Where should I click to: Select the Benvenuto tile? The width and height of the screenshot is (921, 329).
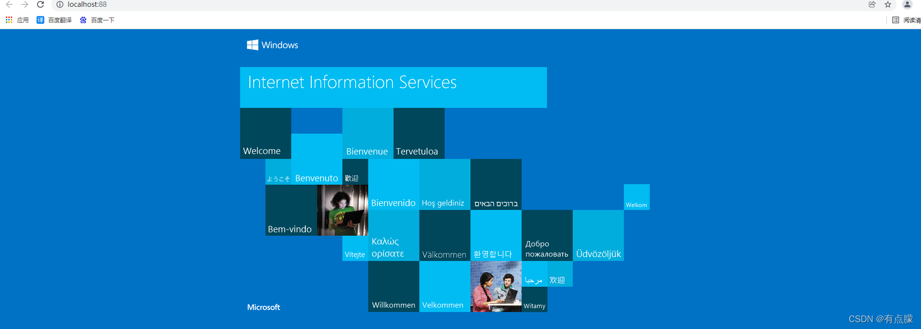click(317, 159)
